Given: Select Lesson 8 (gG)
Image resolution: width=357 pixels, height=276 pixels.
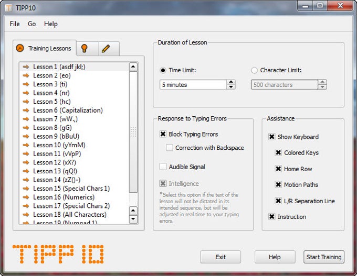Looking at the screenshot, I should [x=75, y=128].
